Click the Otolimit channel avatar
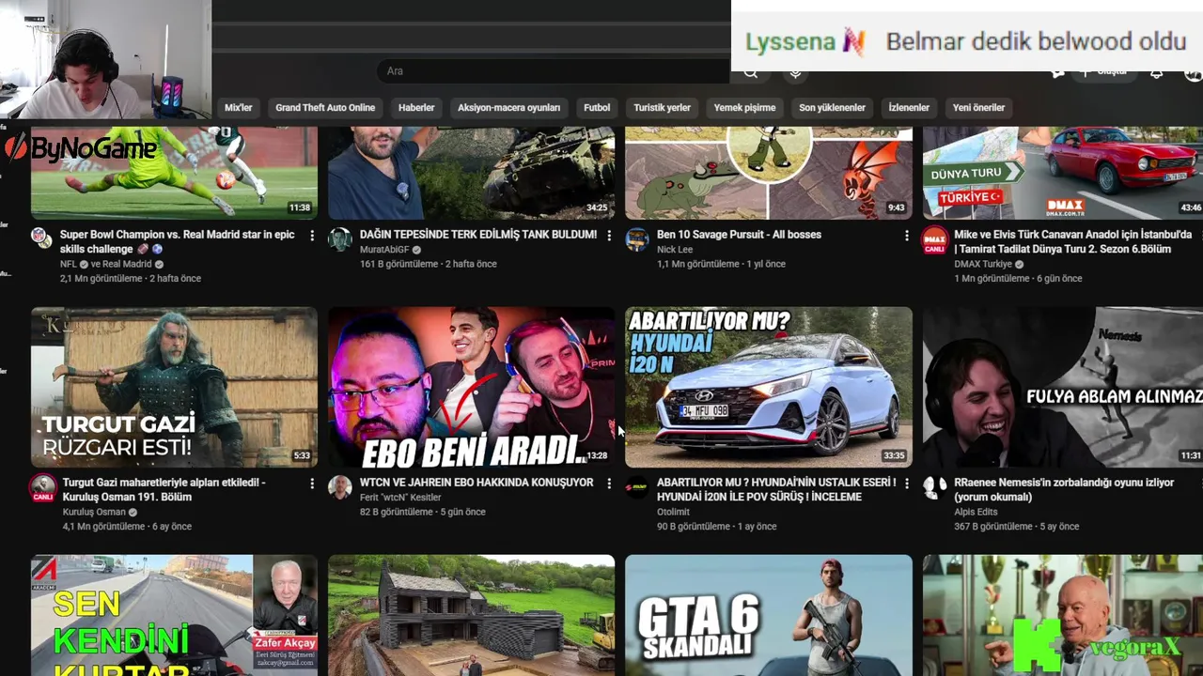 pos(636,486)
